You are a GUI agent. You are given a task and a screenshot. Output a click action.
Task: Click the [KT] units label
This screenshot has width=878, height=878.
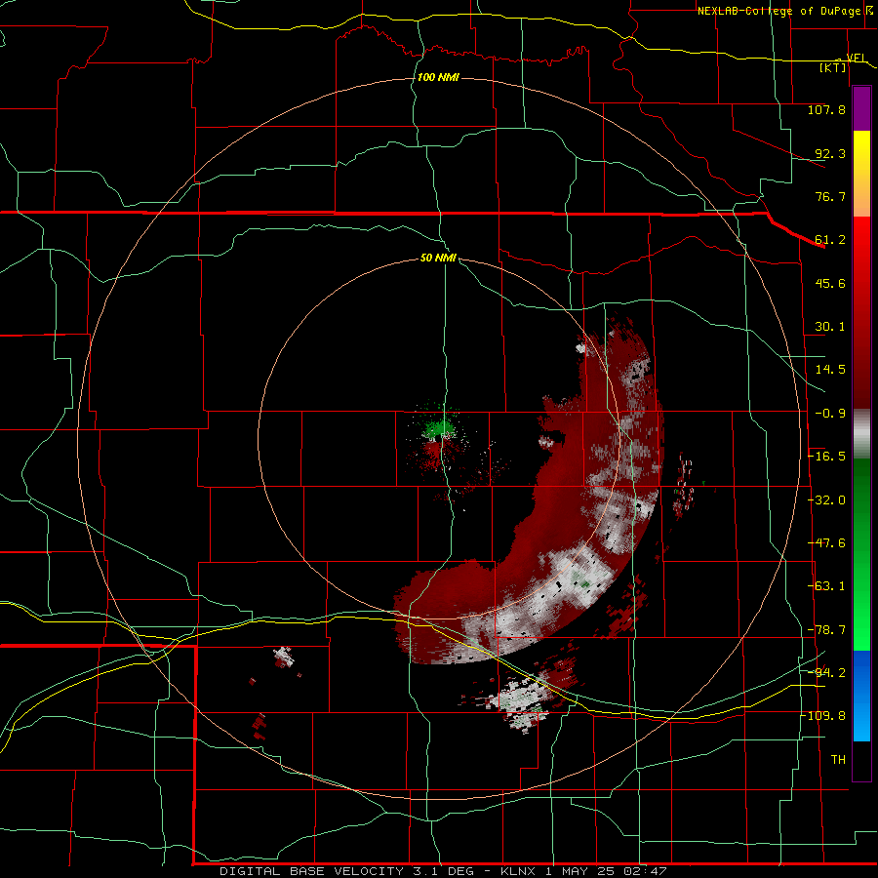[x=833, y=67]
